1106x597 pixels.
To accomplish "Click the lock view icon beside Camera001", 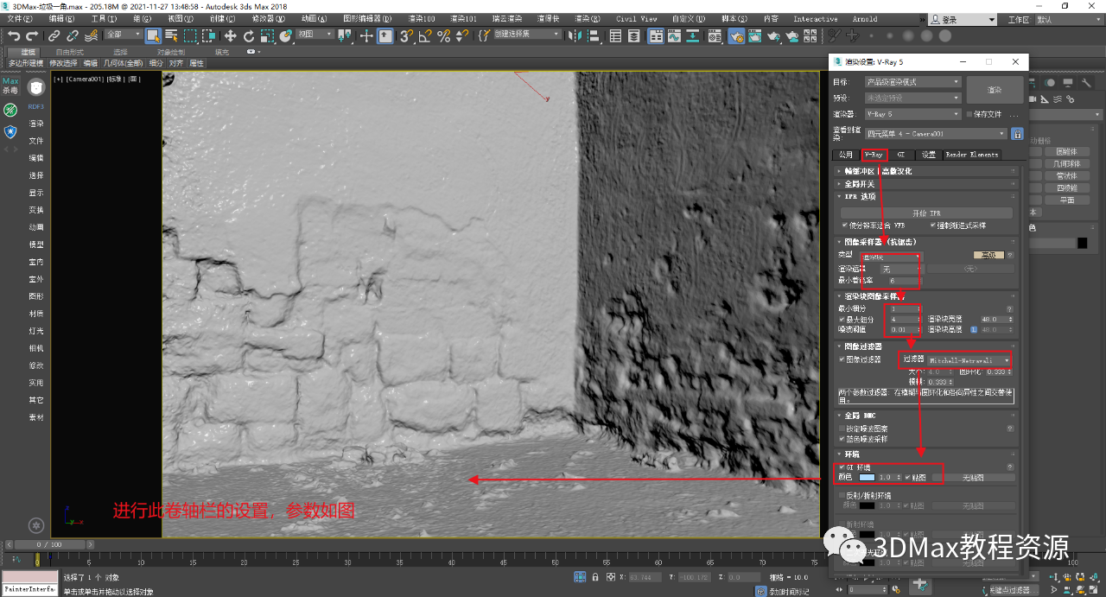I will [1017, 134].
